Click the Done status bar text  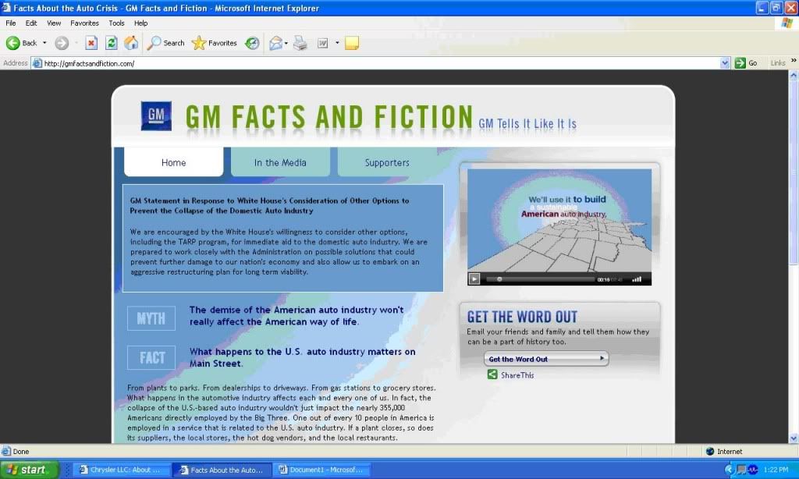click(x=21, y=452)
